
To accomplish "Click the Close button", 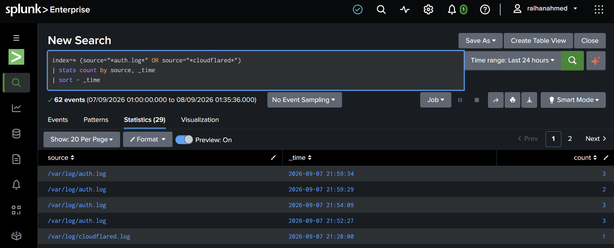I will [590, 41].
